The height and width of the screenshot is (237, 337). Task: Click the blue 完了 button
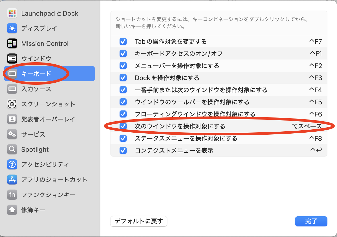311,221
